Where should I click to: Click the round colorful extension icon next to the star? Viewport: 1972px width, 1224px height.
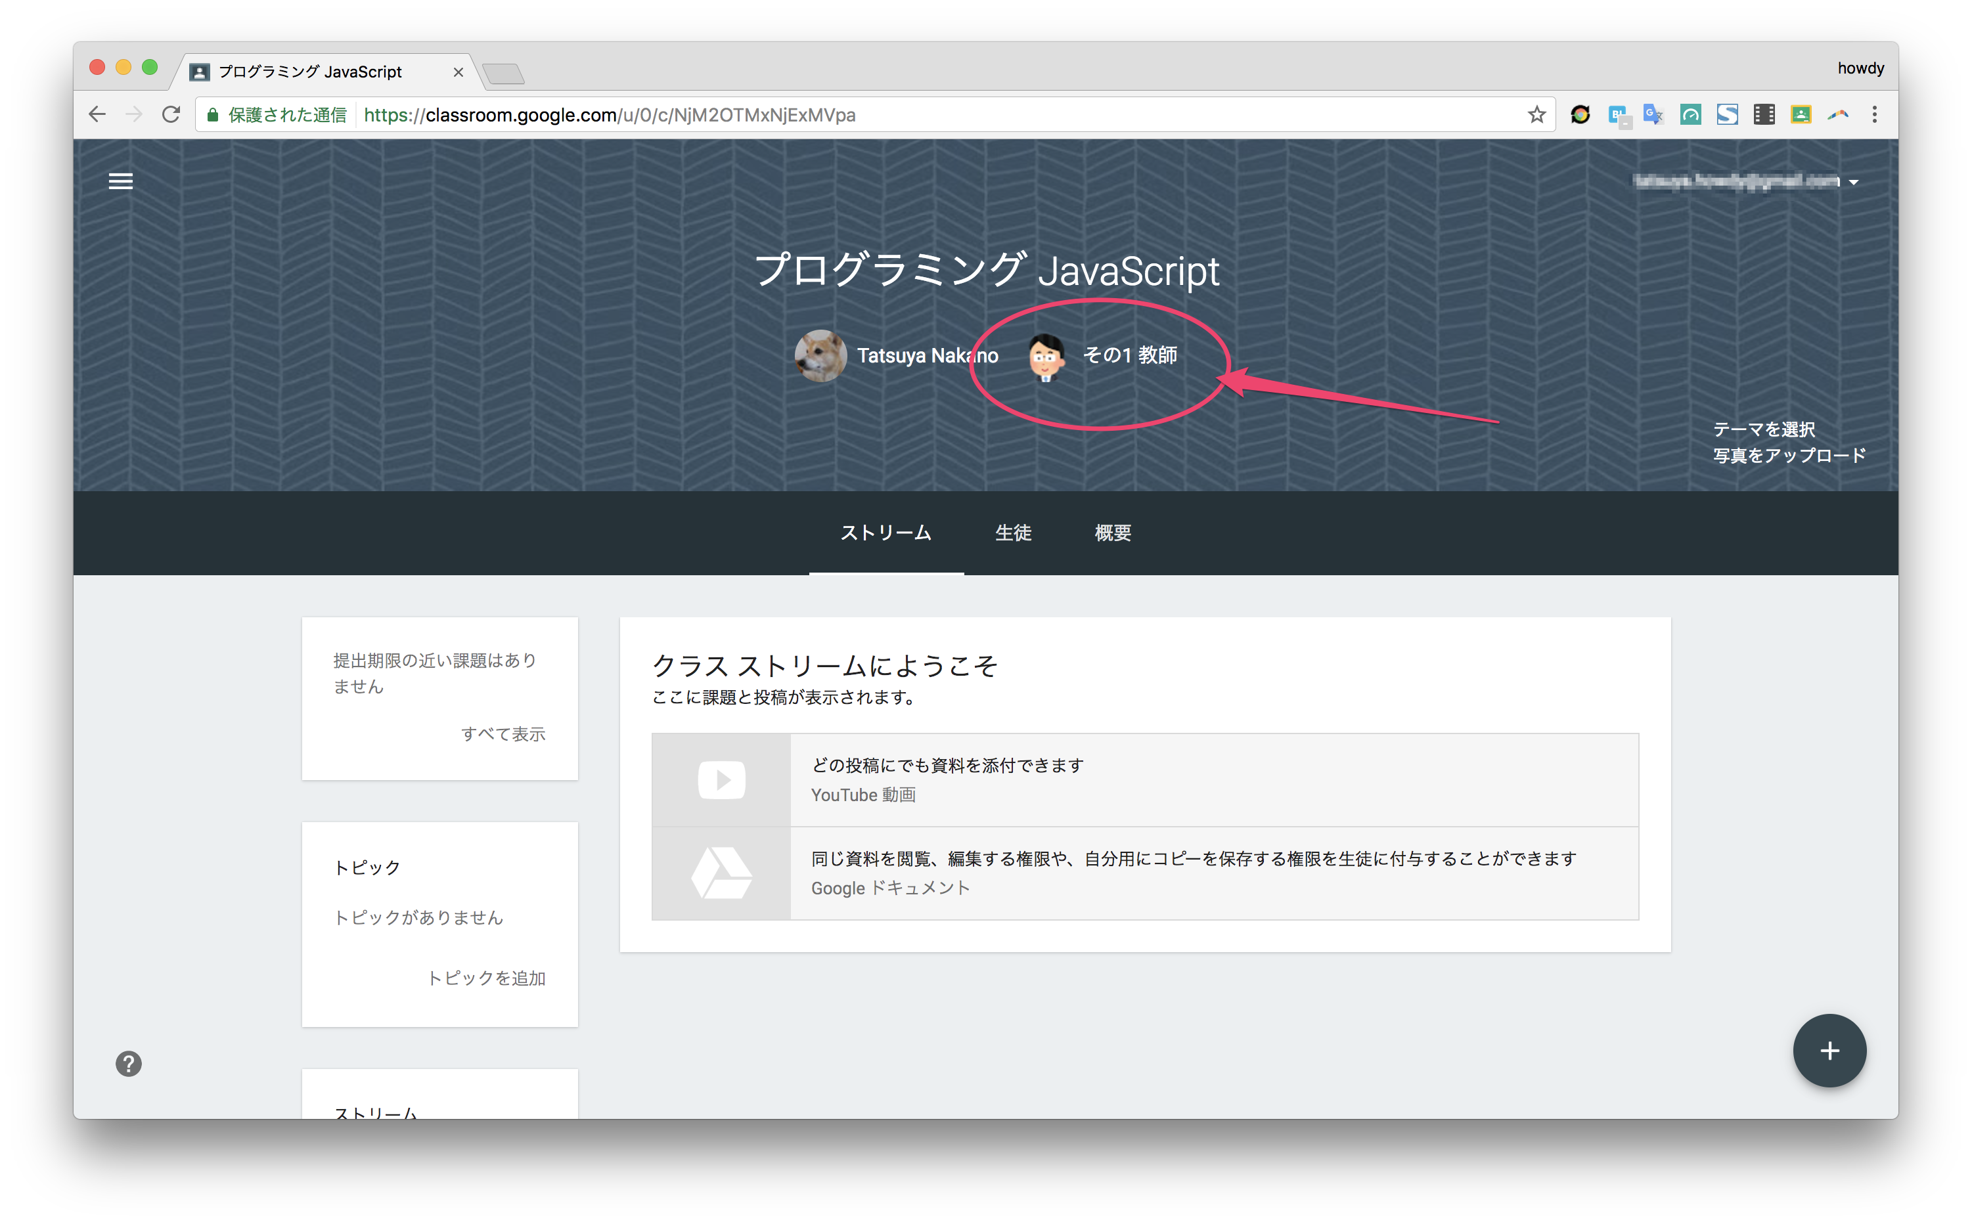click(x=1580, y=115)
